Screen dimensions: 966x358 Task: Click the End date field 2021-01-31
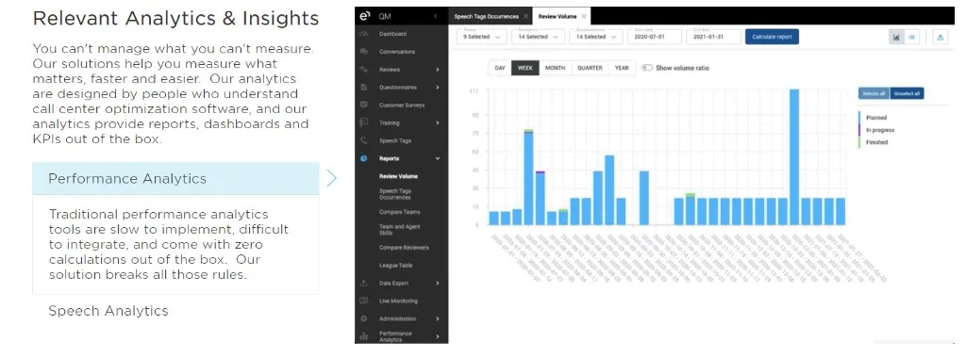[713, 37]
